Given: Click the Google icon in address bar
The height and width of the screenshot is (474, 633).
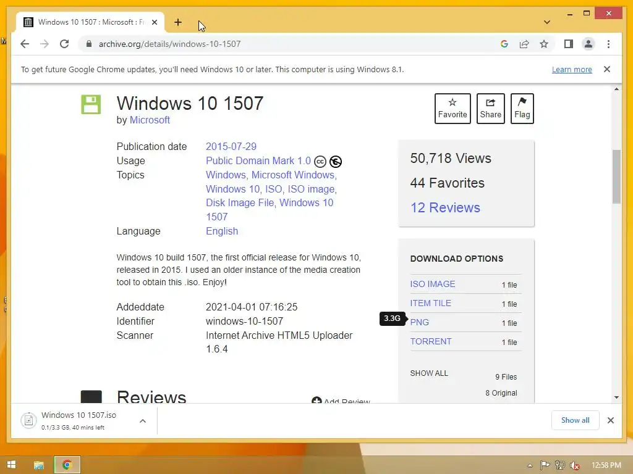Looking at the screenshot, I should 504,44.
